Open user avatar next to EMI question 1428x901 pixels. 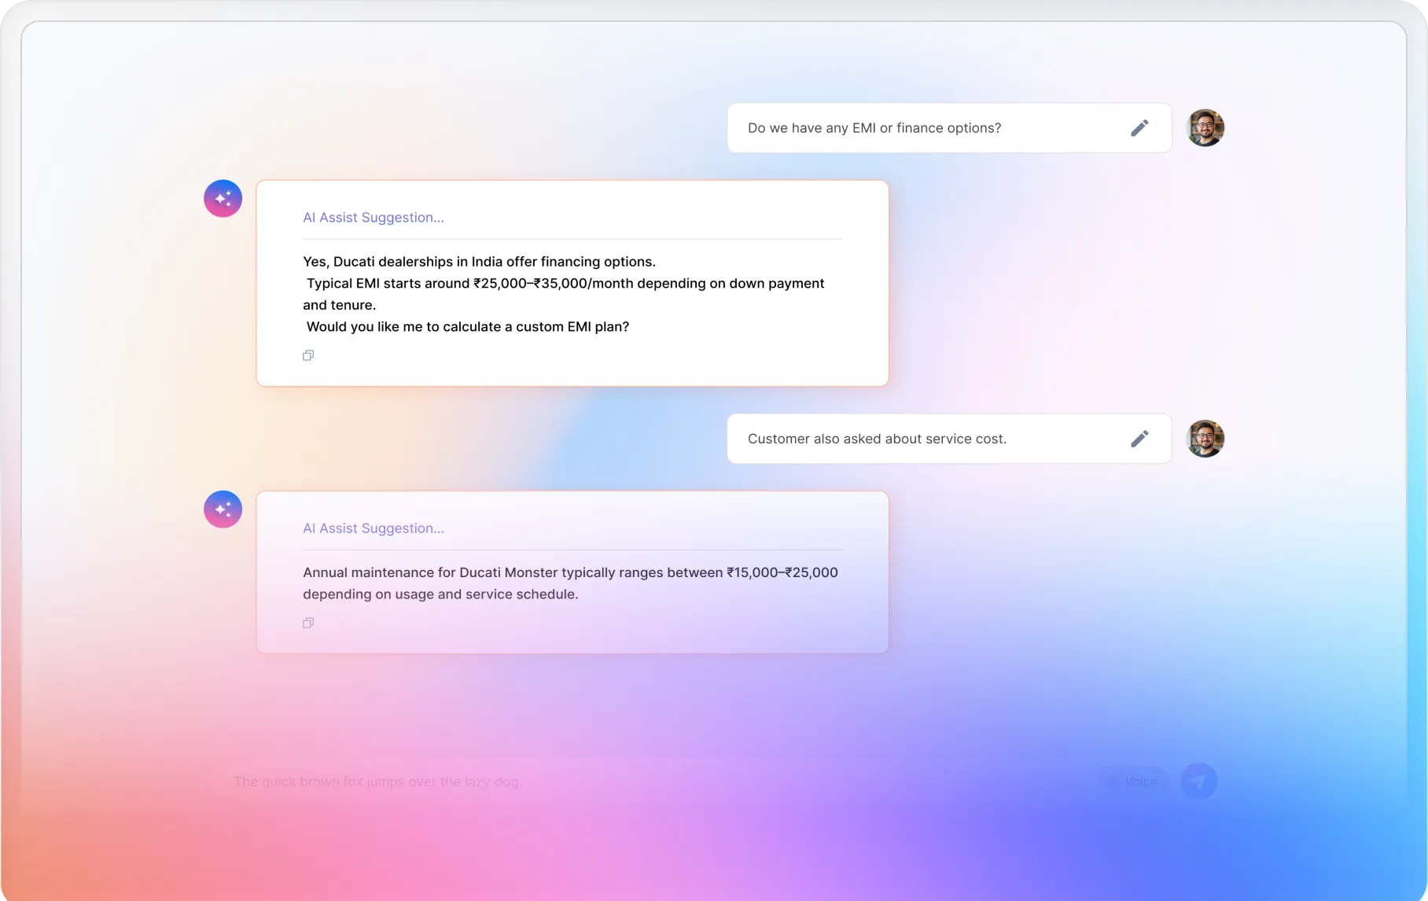point(1205,128)
